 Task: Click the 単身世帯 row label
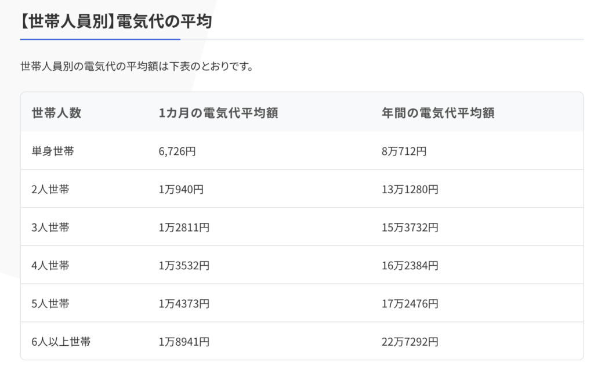click(x=53, y=151)
